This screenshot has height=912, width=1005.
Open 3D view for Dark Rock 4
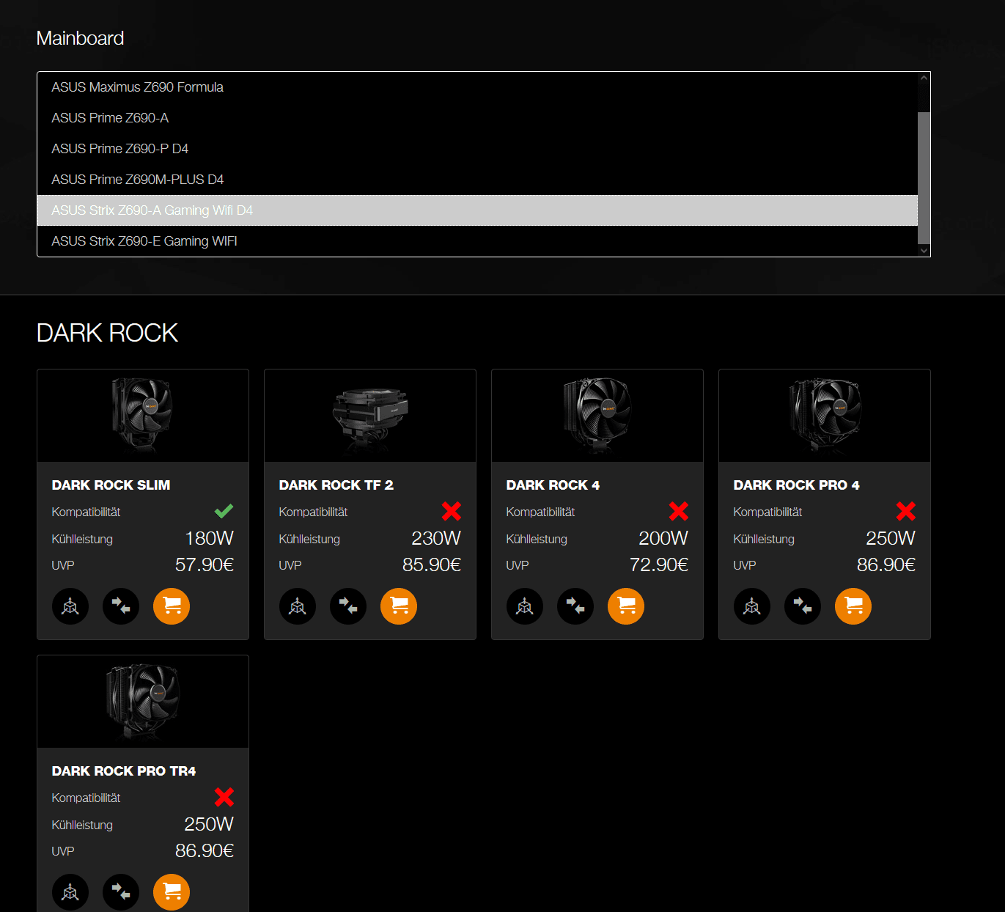point(525,606)
